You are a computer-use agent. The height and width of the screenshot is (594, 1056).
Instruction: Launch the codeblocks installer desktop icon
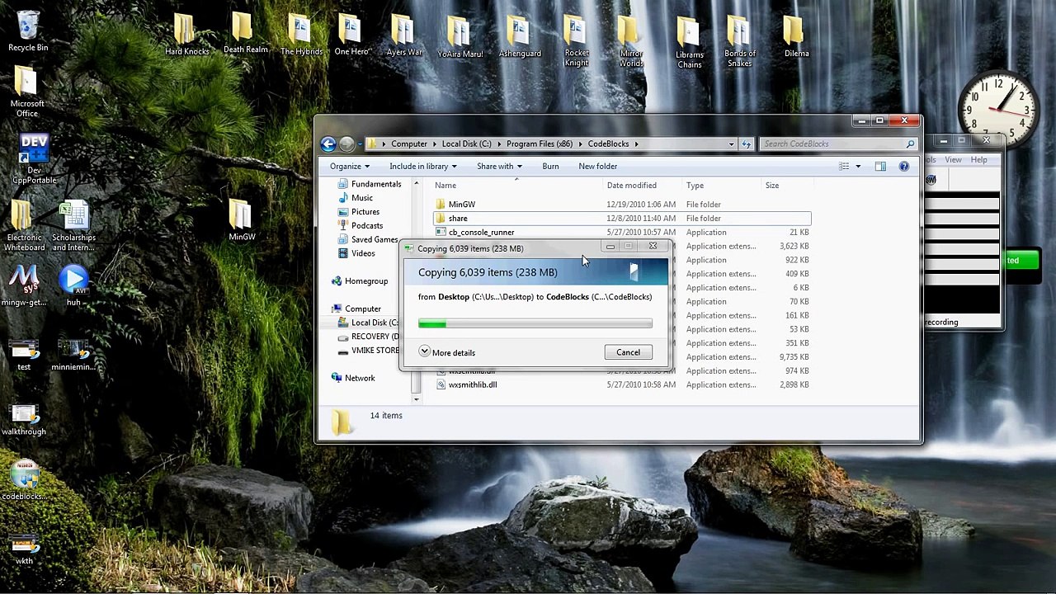[24, 480]
